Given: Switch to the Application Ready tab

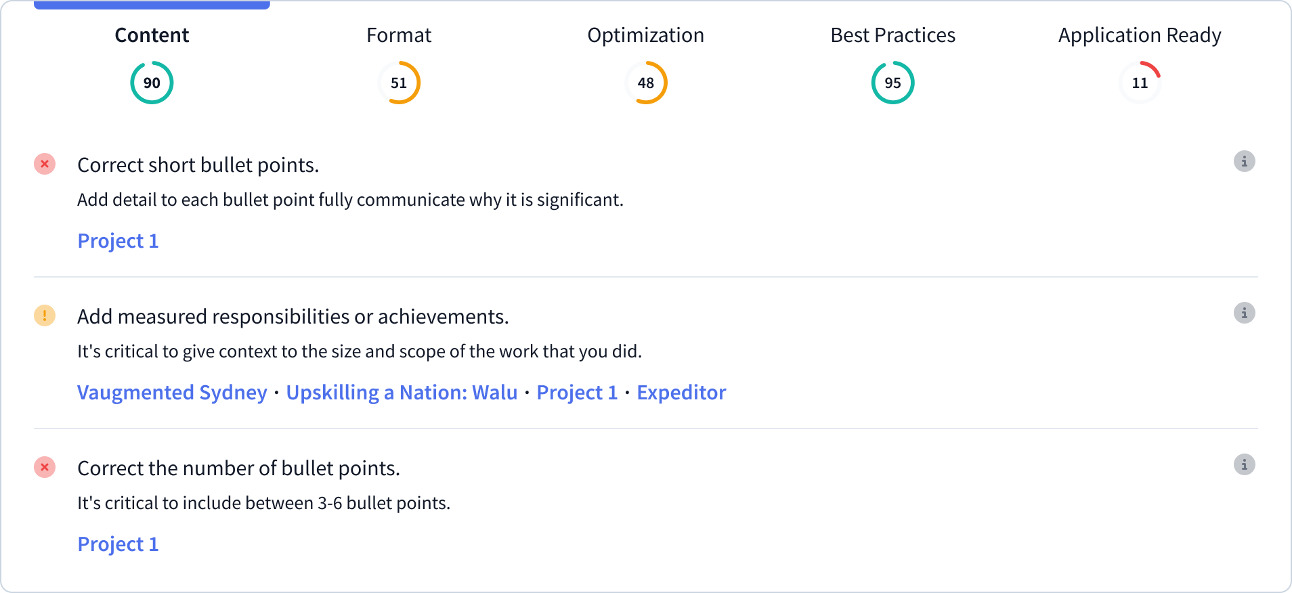Looking at the screenshot, I should coord(1140,35).
